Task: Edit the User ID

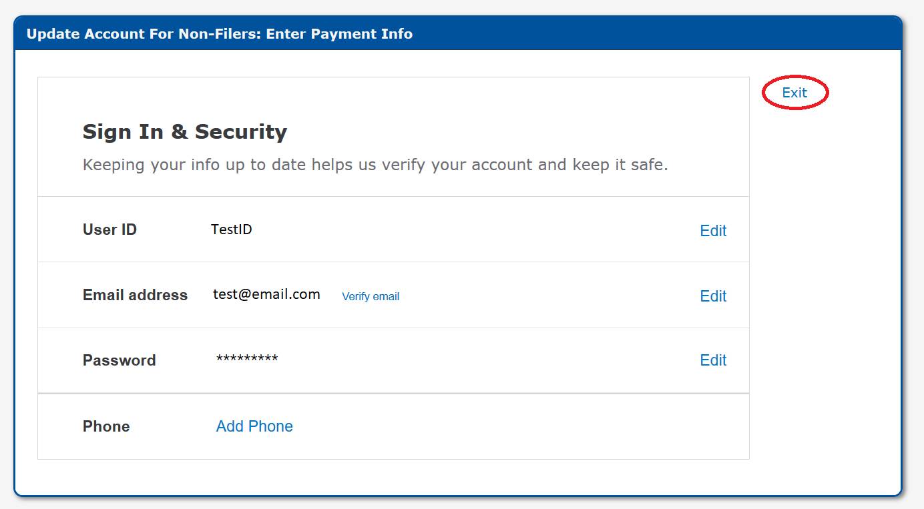Action: [713, 231]
